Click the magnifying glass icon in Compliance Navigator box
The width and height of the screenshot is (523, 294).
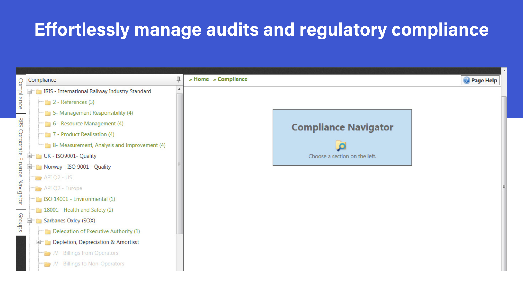pos(341,146)
